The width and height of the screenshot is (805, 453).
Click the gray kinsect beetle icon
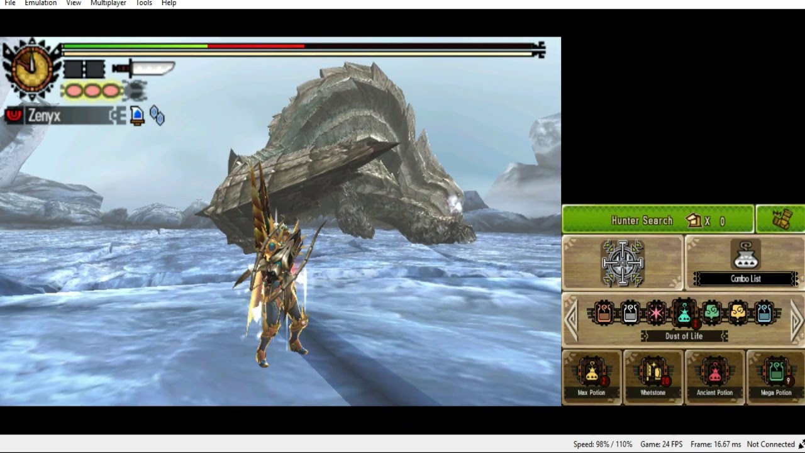pyautogui.click(x=135, y=91)
